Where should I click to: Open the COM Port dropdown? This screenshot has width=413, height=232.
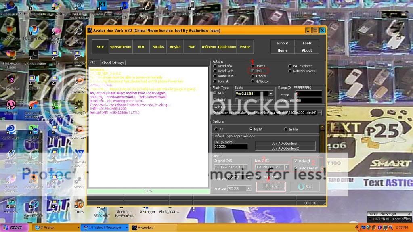[248, 177]
